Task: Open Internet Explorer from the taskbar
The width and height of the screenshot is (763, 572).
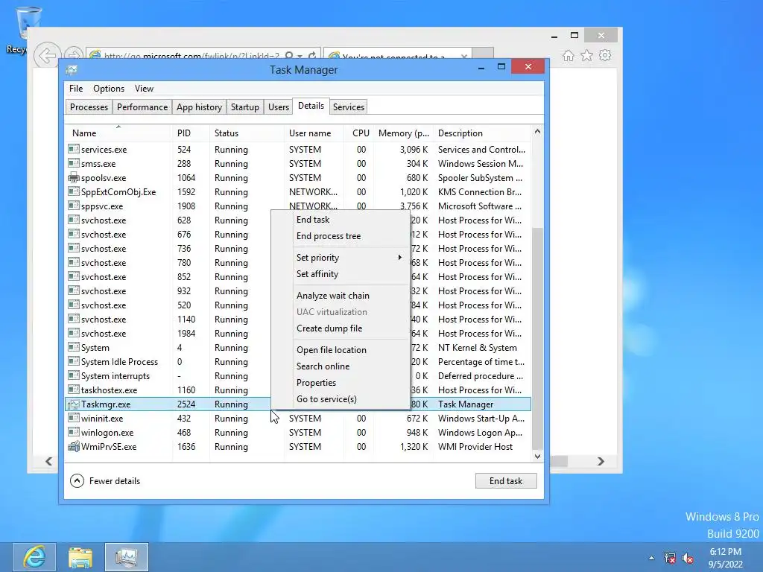Action: (34, 557)
